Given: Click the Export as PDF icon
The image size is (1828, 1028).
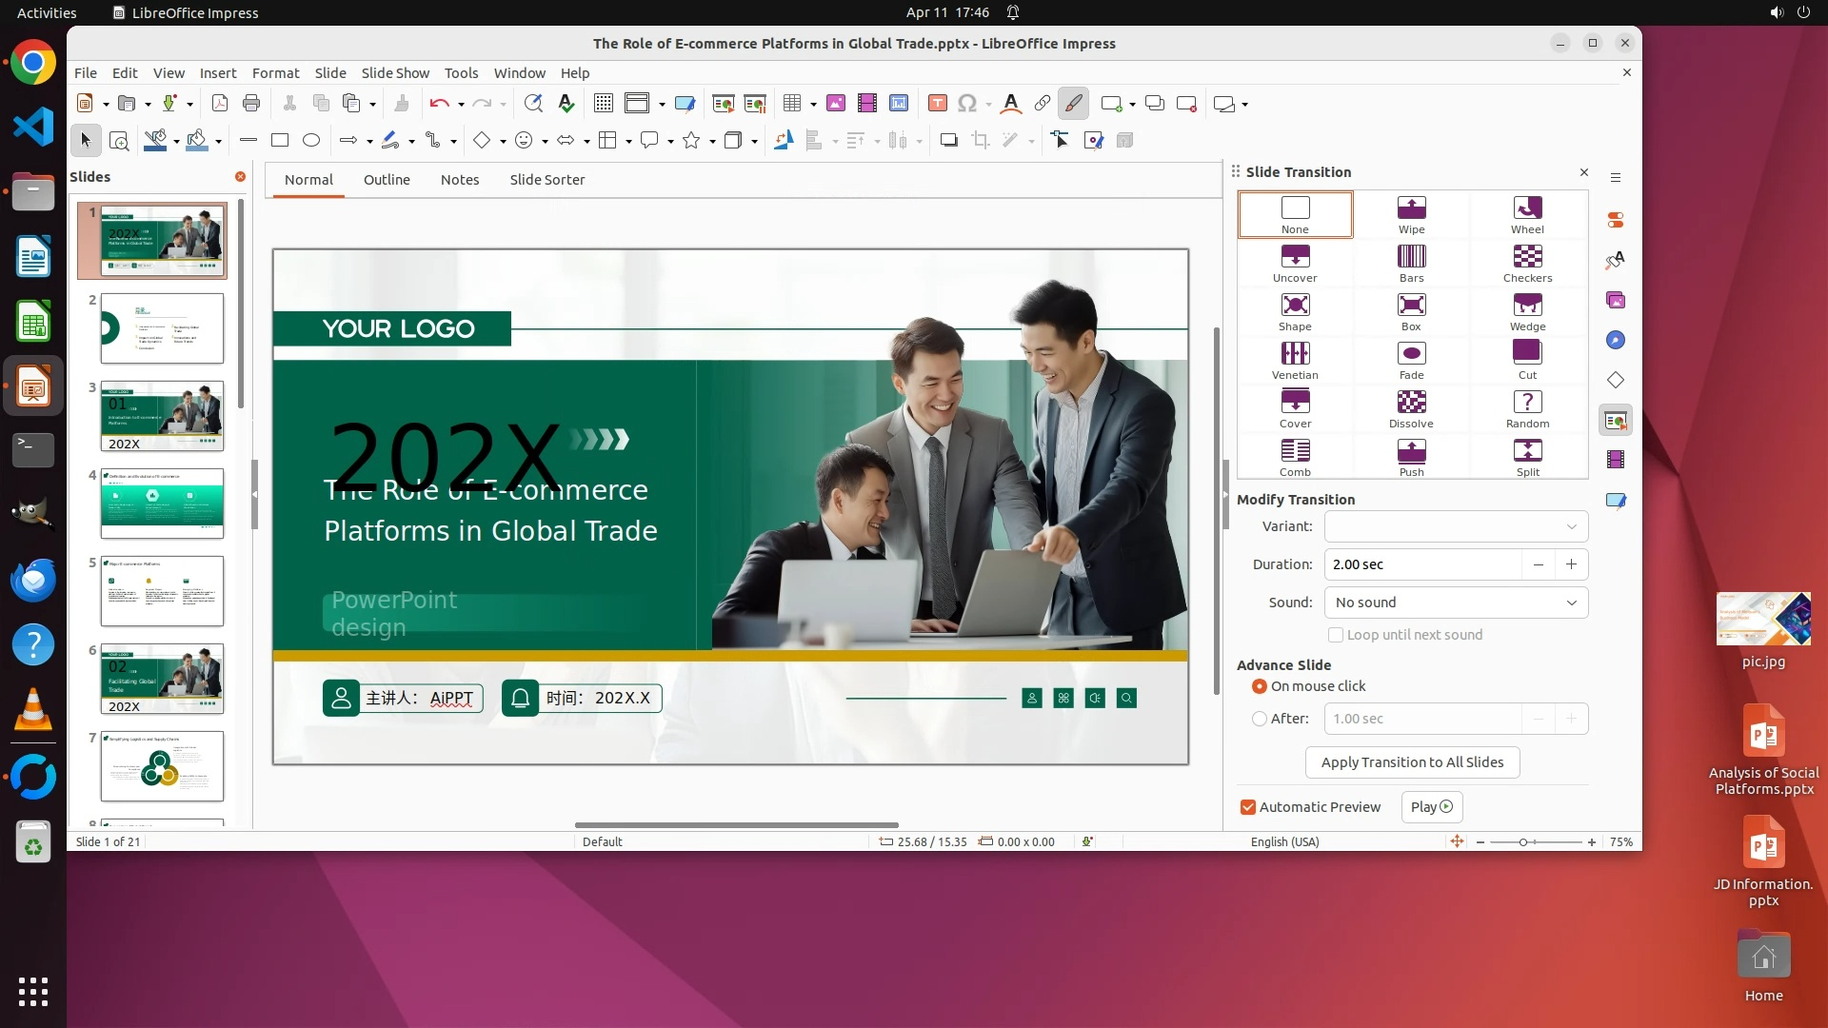Looking at the screenshot, I should click(x=220, y=104).
